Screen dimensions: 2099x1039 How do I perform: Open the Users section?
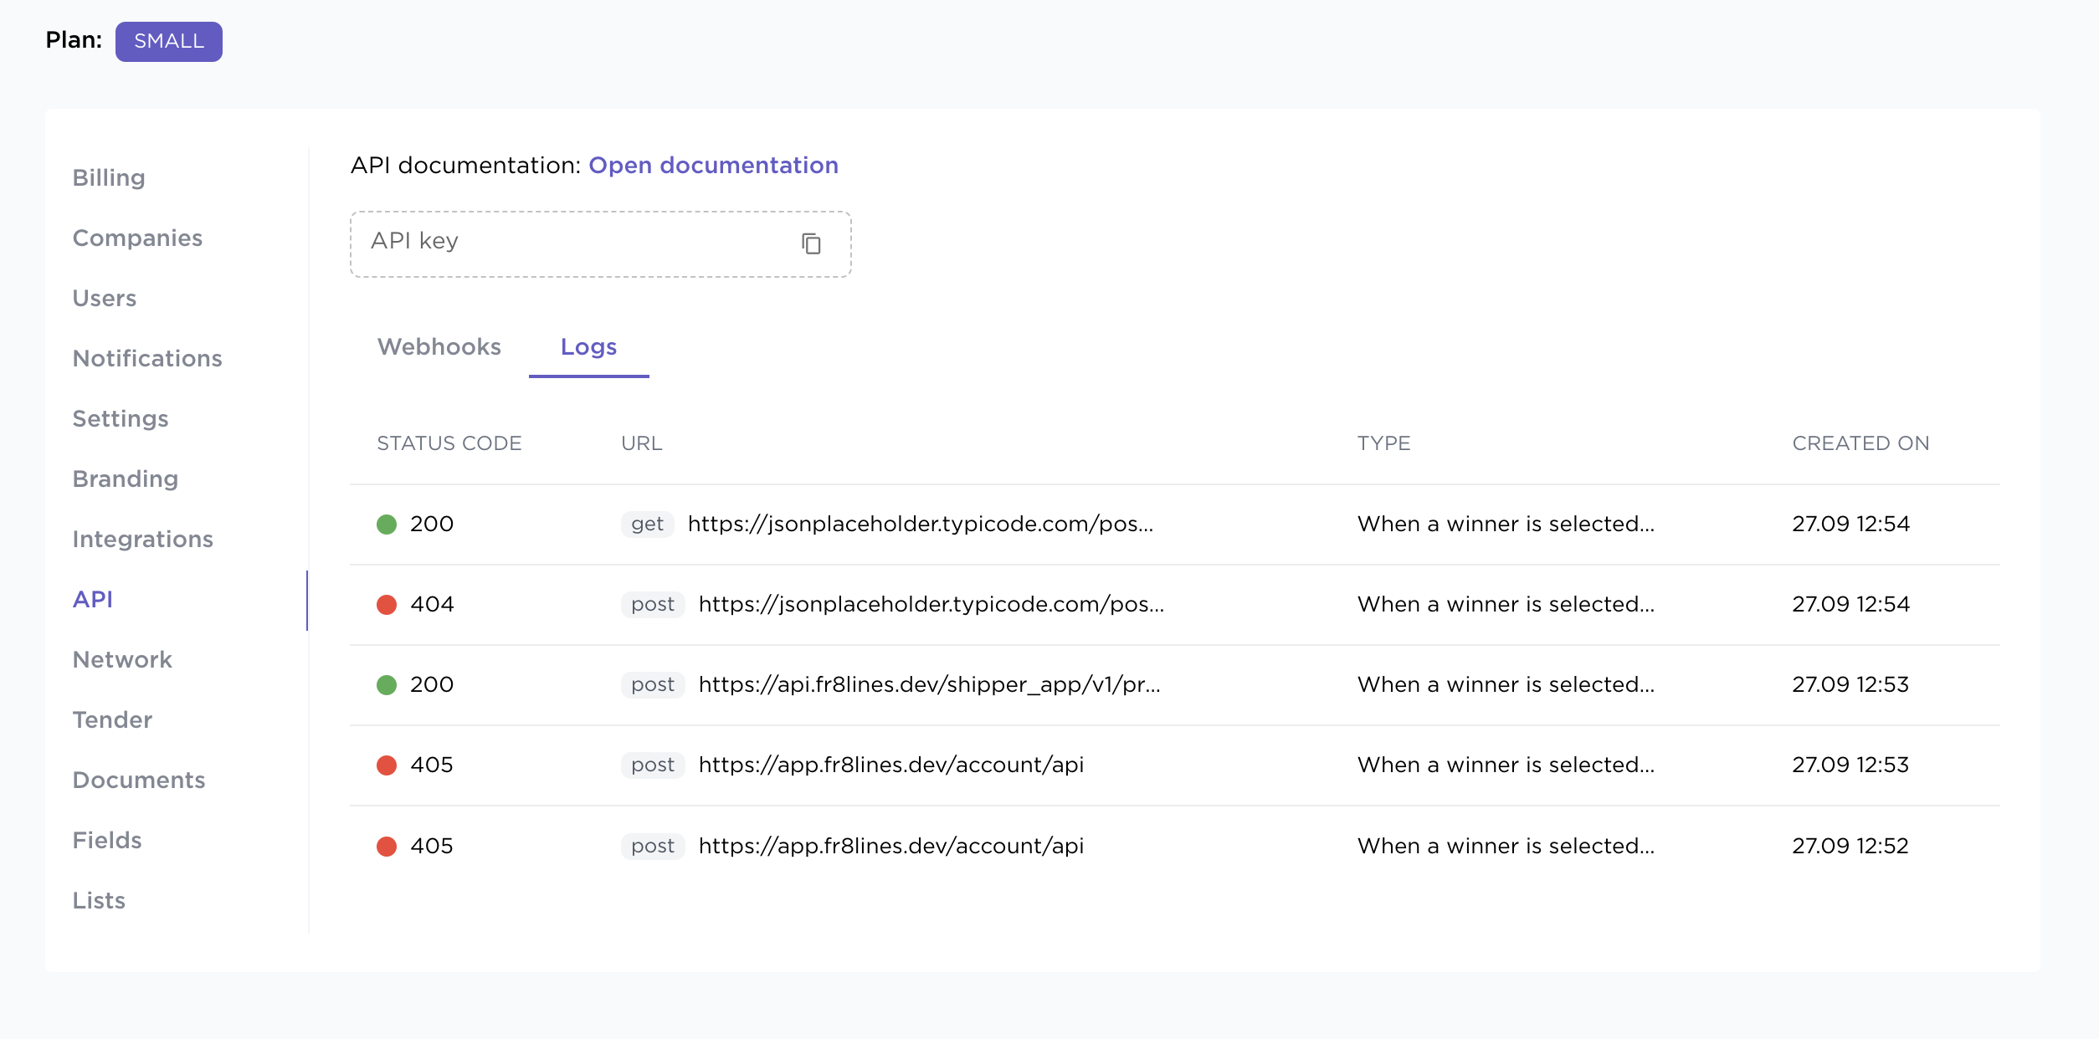pyautogui.click(x=105, y=298)
